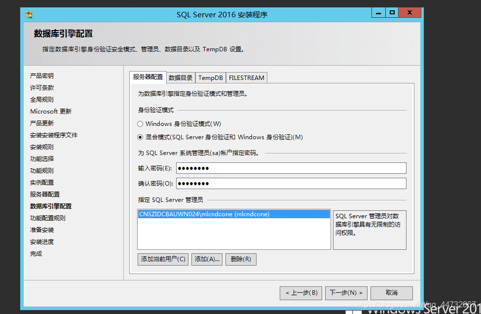The height and width of the screenshot is (314, 481).
Task: Click 服务器配置 step in sidebar
Action: (45, 195)
